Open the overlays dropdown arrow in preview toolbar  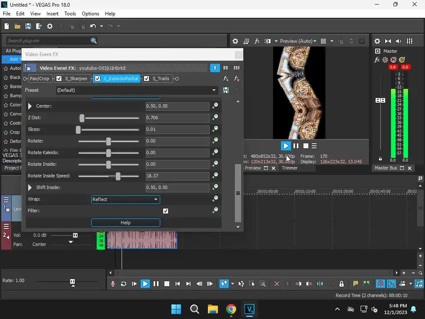332,41
